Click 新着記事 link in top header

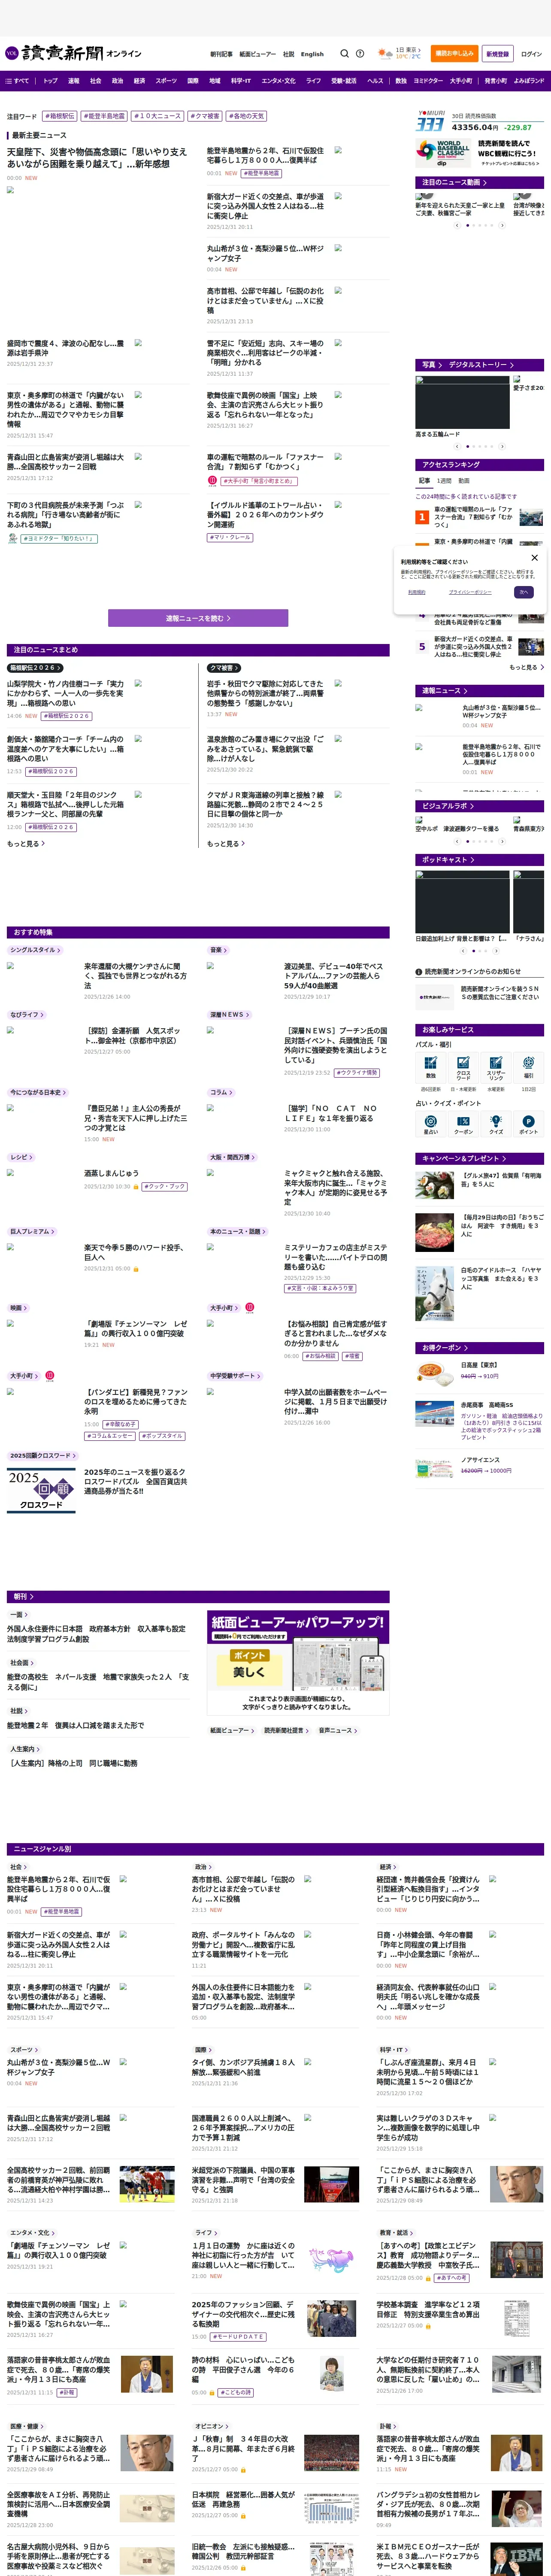point(221,55)
